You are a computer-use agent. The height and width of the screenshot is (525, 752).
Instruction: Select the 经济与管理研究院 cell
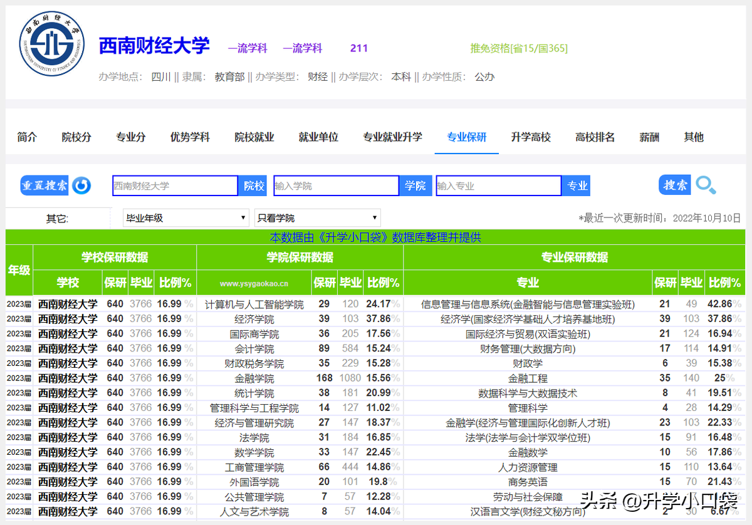(254, 423)
